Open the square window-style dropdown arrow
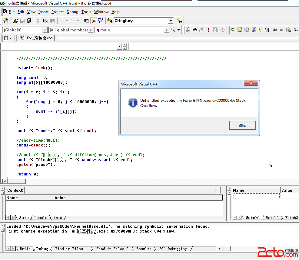Viewport: 299px width, 260px height. point(11,38)
